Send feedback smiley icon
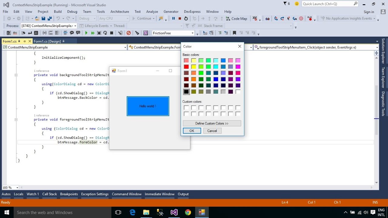 tap(297, 4)
